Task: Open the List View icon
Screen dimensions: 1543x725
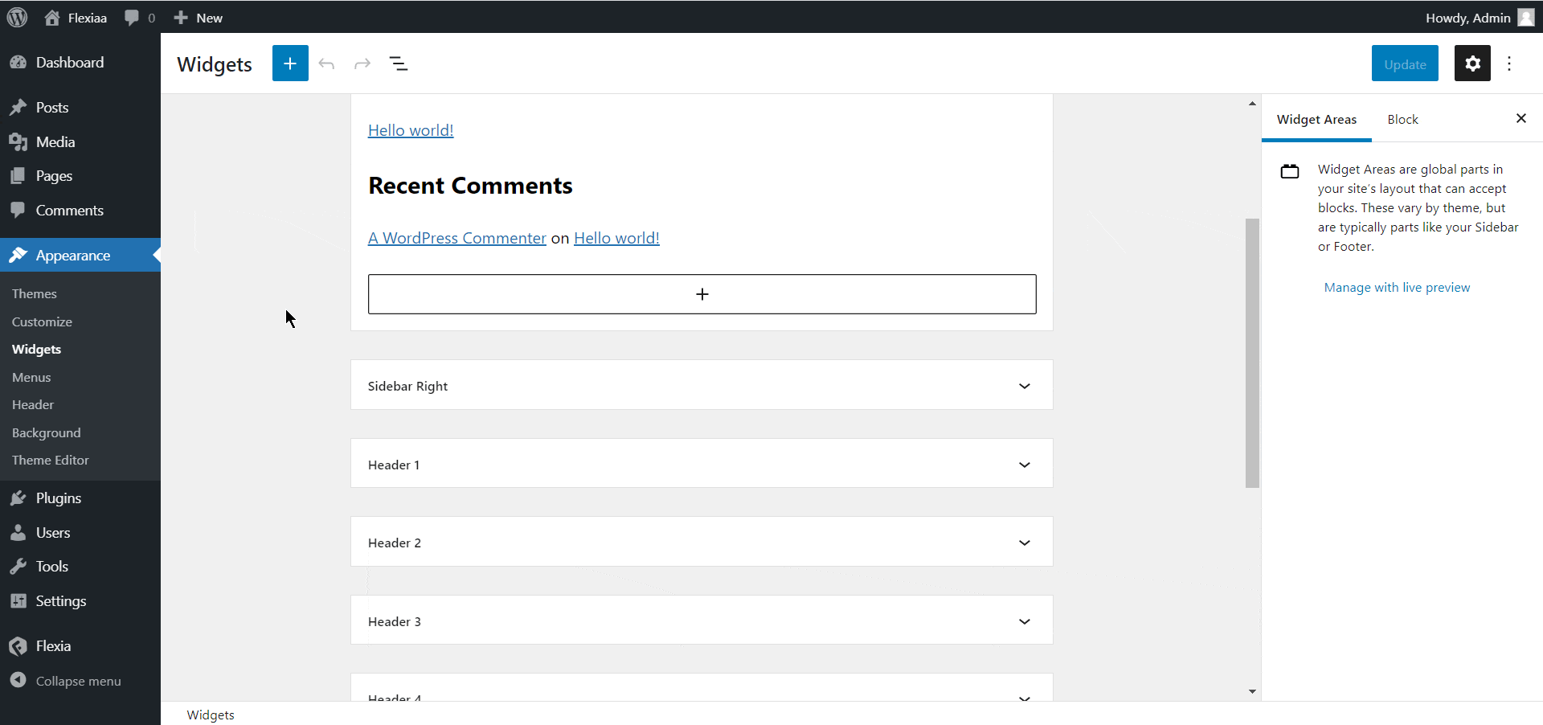Action: [399, 63]
